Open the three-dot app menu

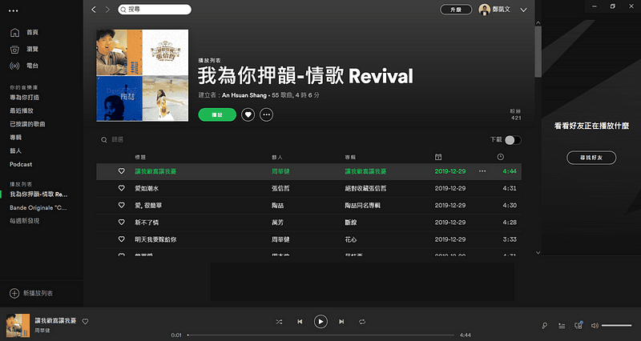[13, 10]
